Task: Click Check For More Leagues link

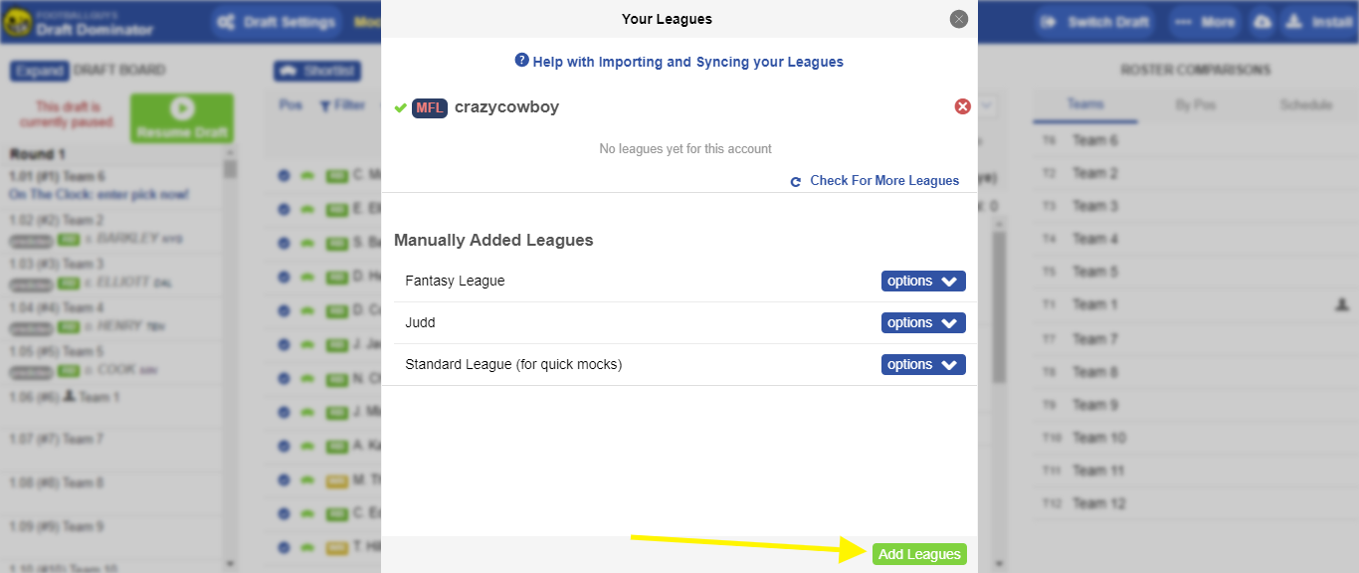Action: pyautogui.click(x=884, y=181)
